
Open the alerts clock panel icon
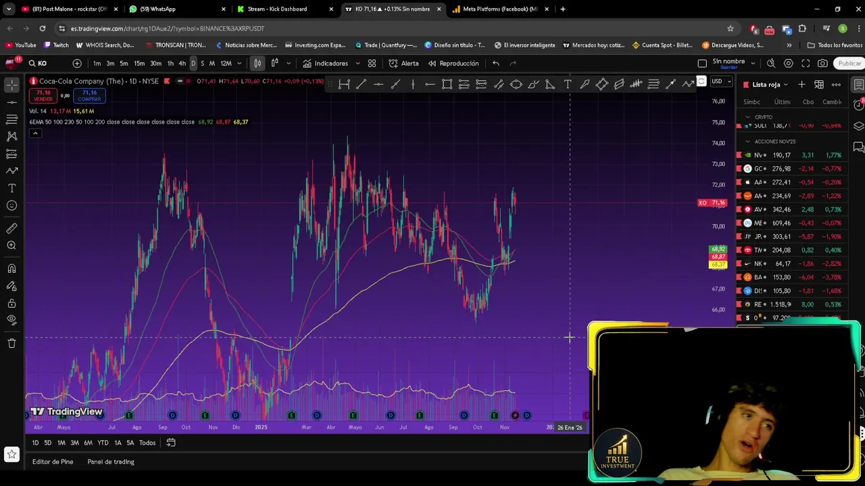tap(858, 105)
